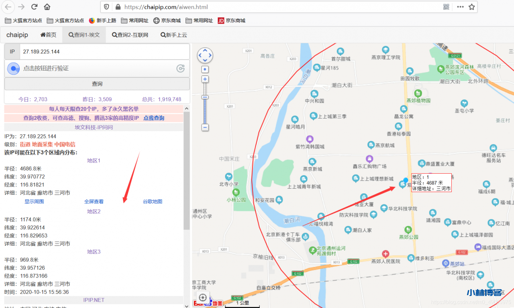514x308 pixels.
Task: Open 谷歌地图 link
Action: pyautogui.click(x=153, y=202)
